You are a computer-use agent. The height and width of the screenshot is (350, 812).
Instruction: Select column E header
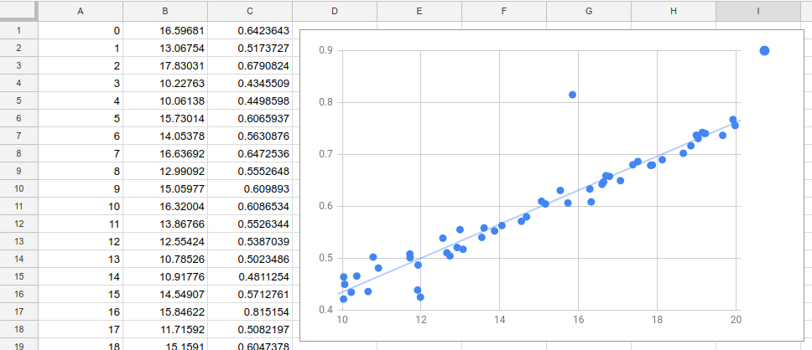tap(419, 11)
